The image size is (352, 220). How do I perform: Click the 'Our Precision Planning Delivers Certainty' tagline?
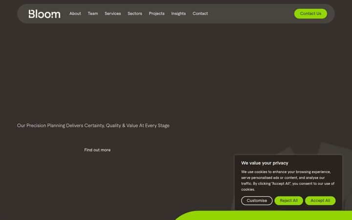pyautogui.click(x=93, y=126)
